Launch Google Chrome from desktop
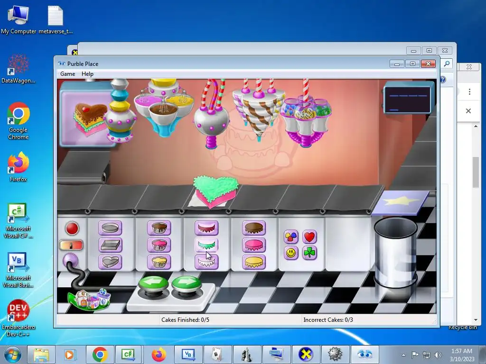 click(x=19, y=121)
